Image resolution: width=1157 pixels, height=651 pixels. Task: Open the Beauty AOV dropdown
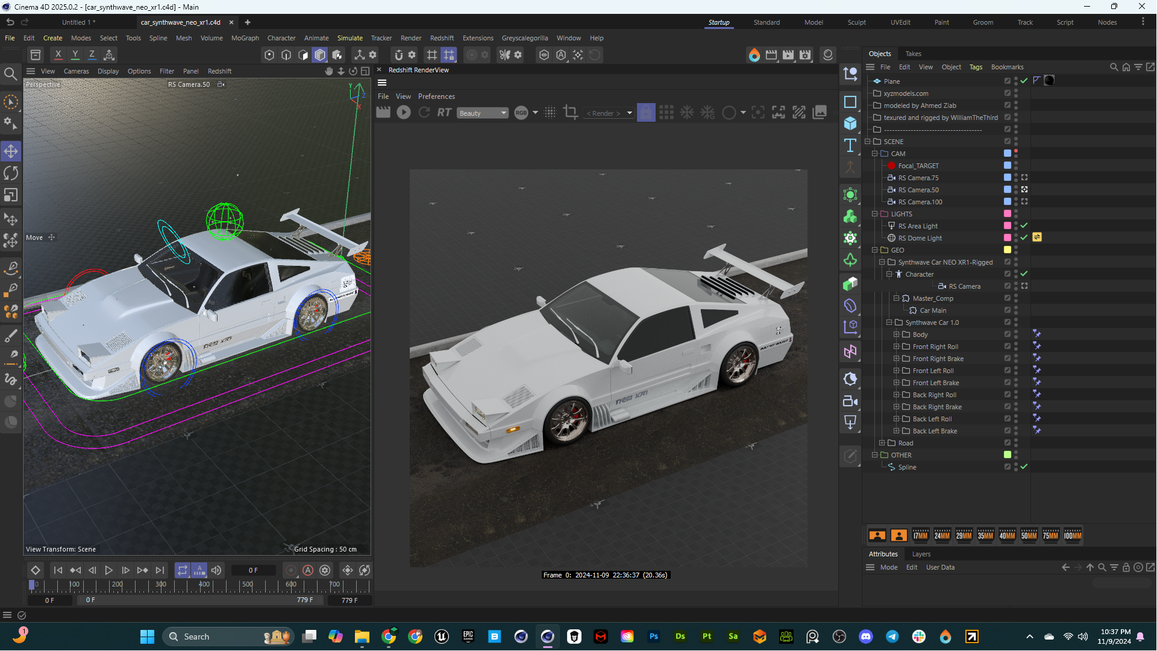click(x=483, y=113)
